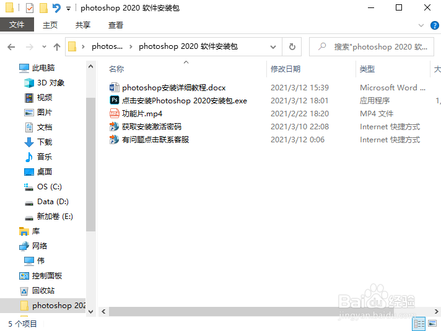Click the file list horizontal scrollbar thumb
The image size is (441, 331).
click(x=251, y=311)
